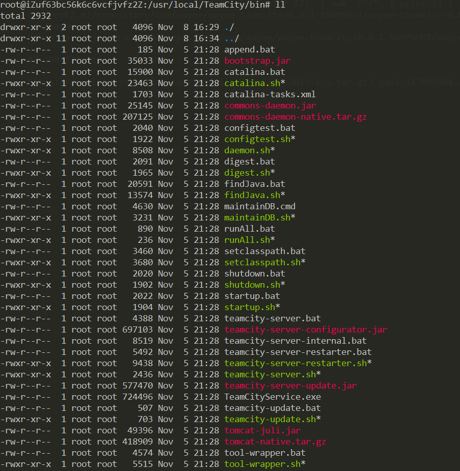Select file size 49396 of tomcat-juli.jar

[140, 431]
